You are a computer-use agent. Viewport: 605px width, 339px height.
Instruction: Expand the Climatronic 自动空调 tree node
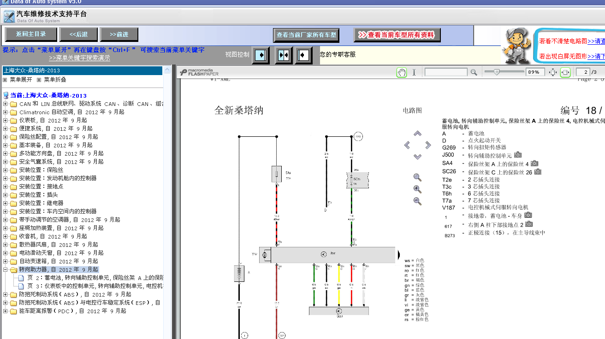6,112
